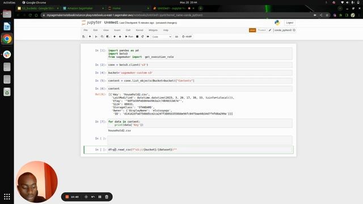Click the kernel status circle indicator
This screenshot has width=363, height=204.
tap(294, 30)
